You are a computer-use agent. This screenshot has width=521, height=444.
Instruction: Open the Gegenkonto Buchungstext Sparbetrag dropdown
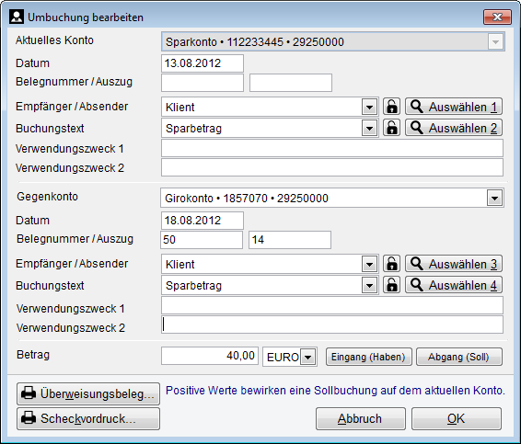(369, 286)
